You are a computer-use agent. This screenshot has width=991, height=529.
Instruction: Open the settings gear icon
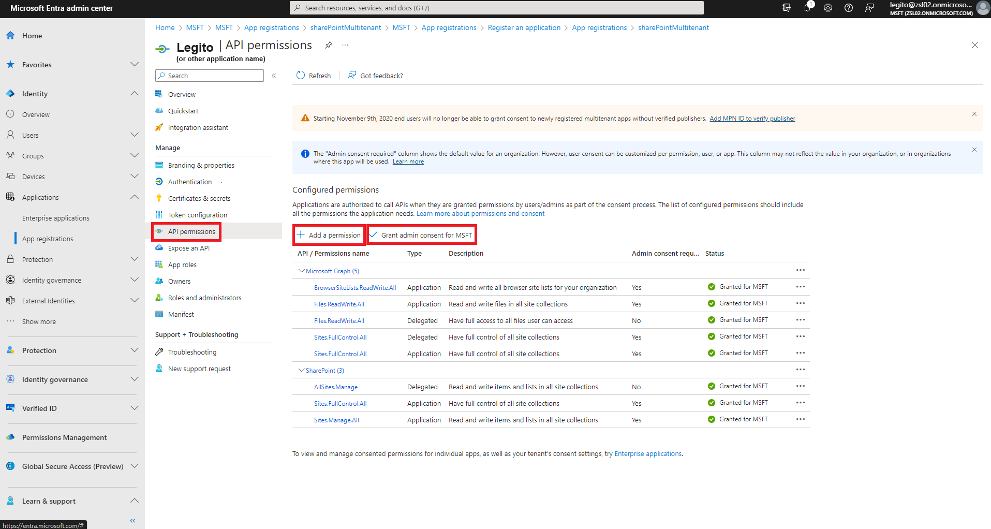[828, 8]
